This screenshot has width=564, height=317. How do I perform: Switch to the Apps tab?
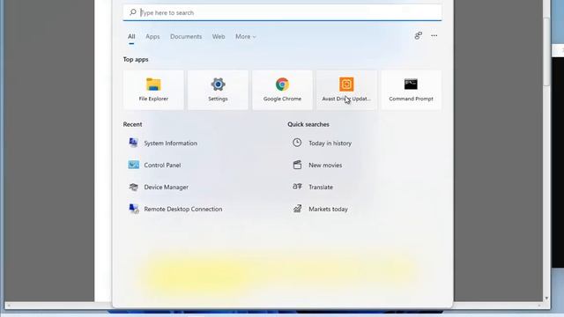coord(152,37)
